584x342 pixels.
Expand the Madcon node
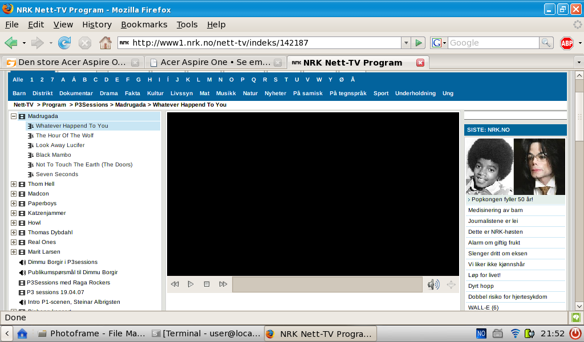coord(14,193)
